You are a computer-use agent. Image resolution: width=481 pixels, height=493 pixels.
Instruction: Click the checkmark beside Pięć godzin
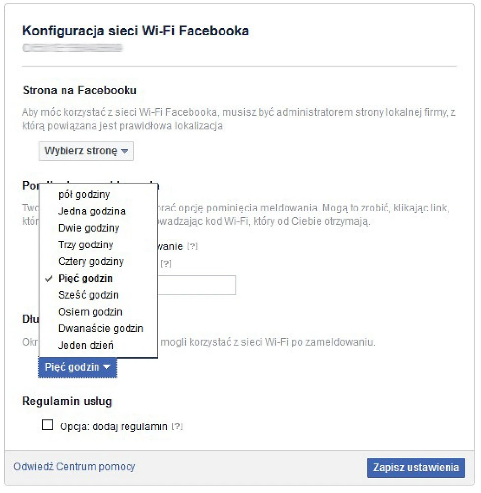coord(49,279)
